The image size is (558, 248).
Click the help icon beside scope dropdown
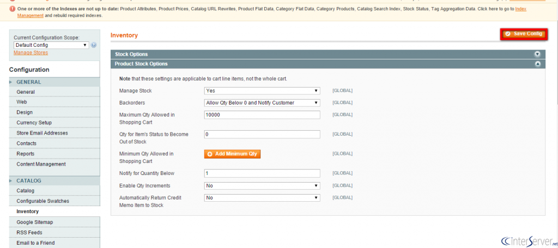coord(94,45)
